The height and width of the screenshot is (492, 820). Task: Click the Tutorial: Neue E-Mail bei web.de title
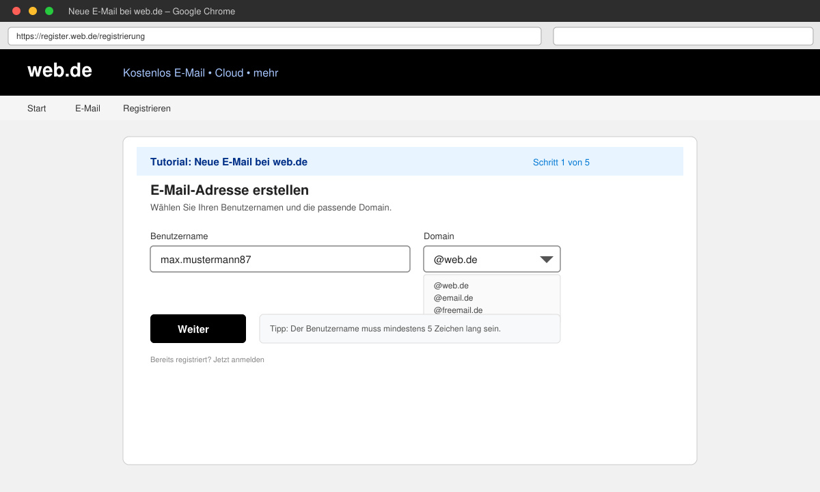tap(229, 162)
